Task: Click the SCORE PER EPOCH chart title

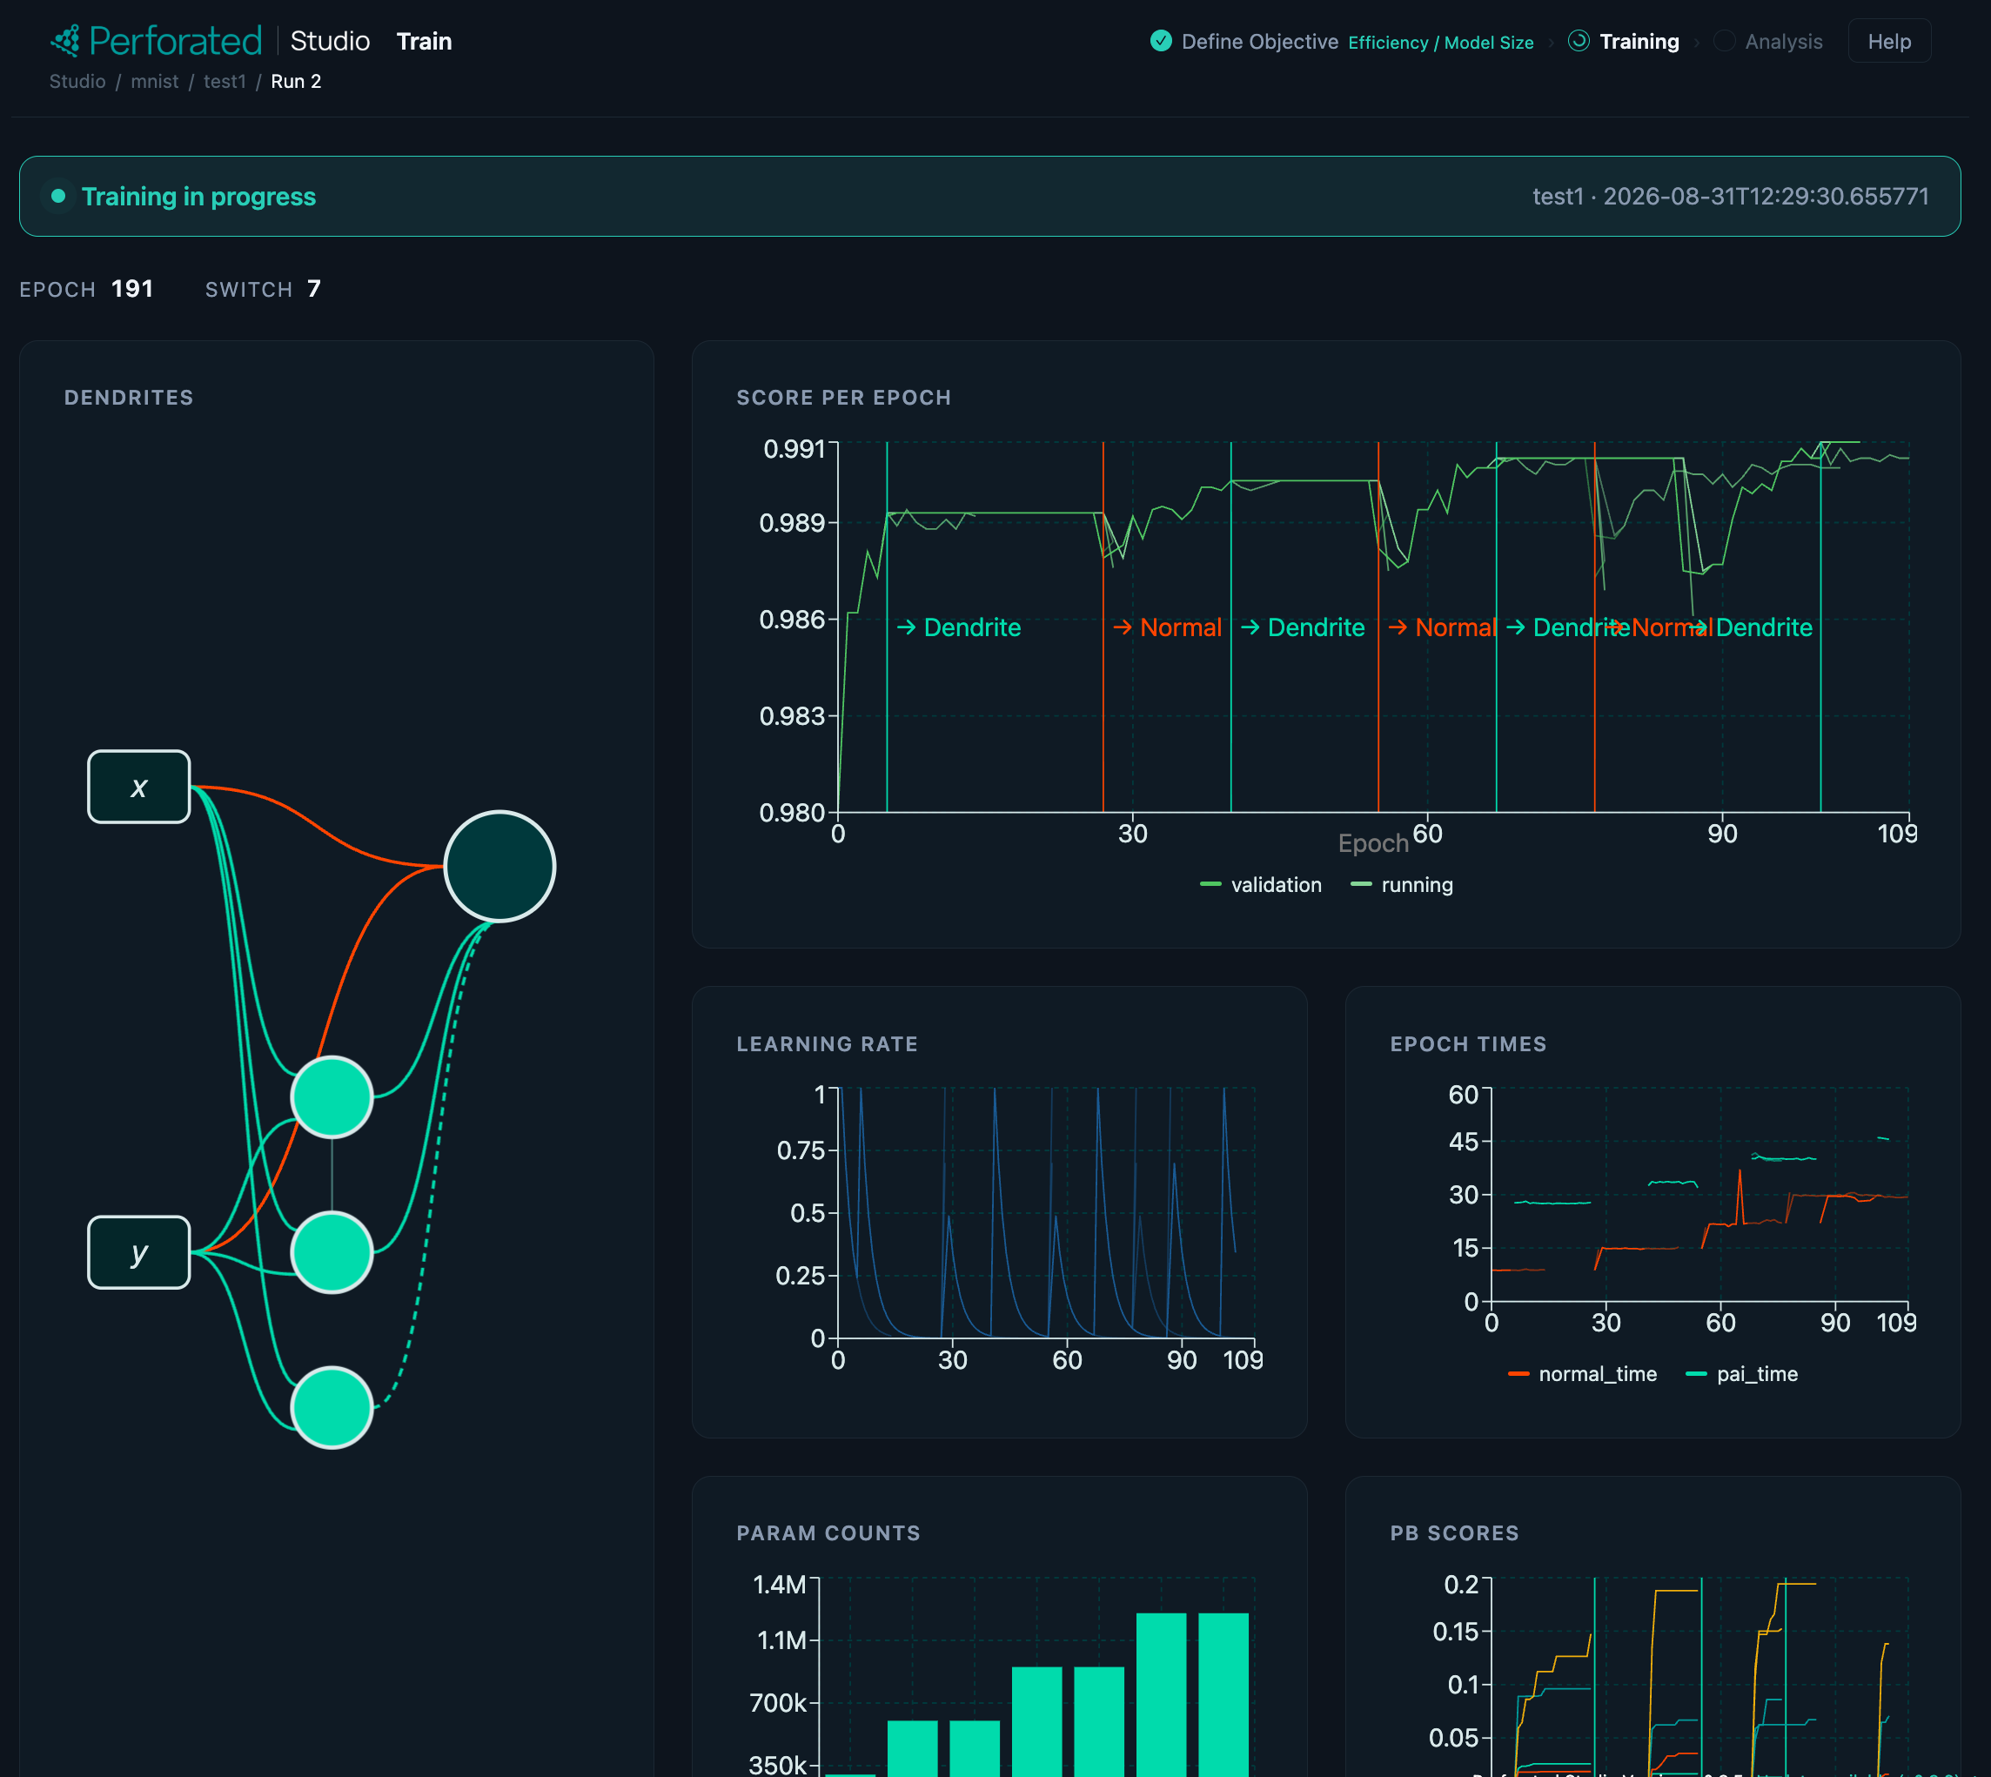Action: [844, 398]
